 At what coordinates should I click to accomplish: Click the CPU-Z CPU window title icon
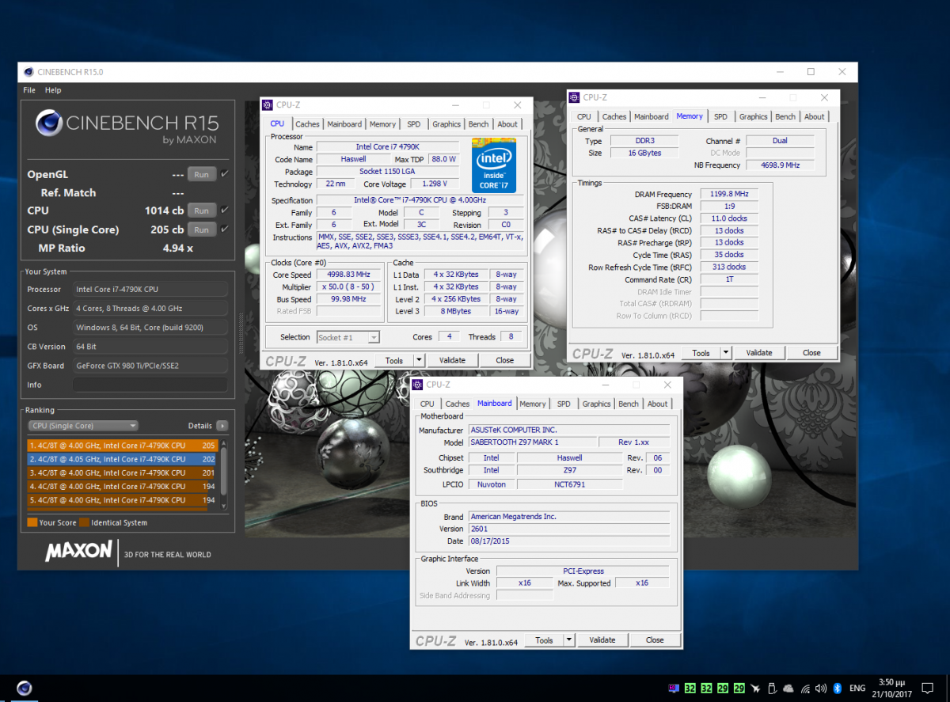(x=268, y=104)
